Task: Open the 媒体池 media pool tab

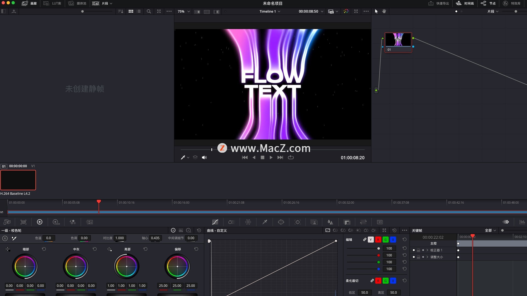Action: tap(77, 3)
